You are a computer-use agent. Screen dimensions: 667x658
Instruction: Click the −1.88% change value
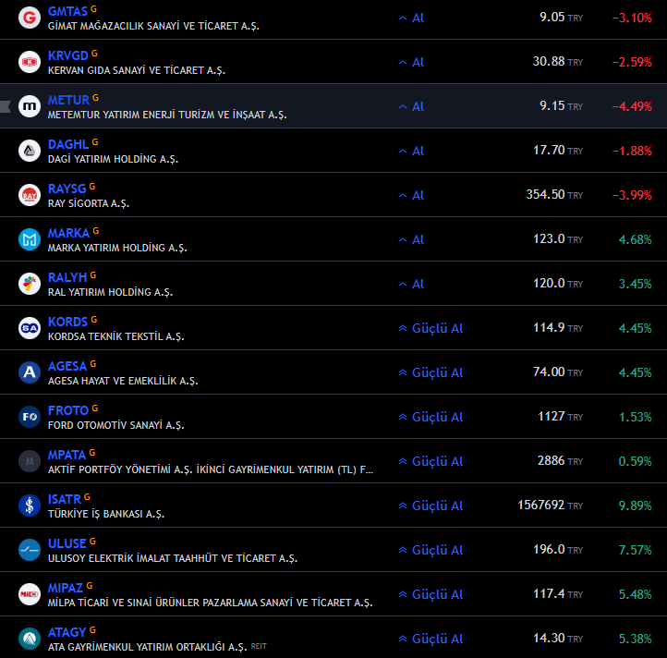[x=632, y=151]
